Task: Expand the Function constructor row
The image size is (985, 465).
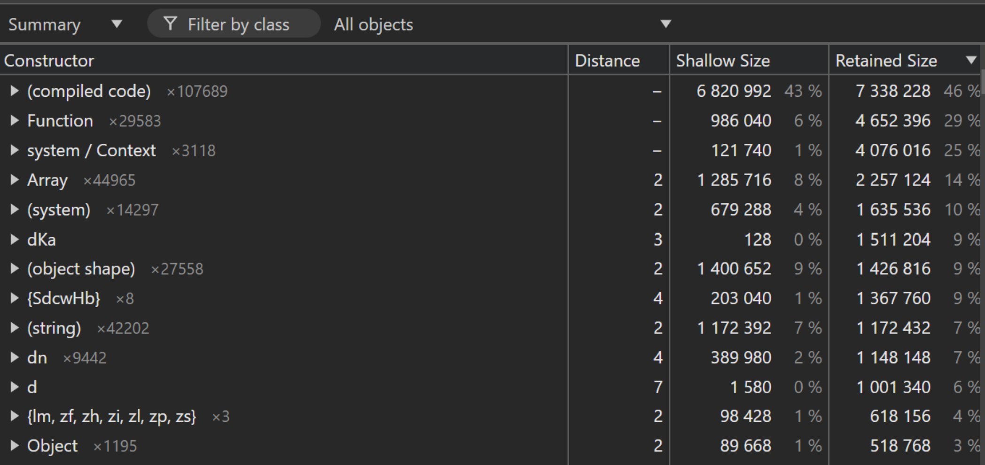Action: point(15,121)
